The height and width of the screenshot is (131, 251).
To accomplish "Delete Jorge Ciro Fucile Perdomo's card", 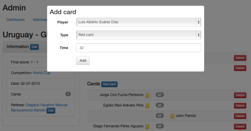I will [x=240, y=95].
